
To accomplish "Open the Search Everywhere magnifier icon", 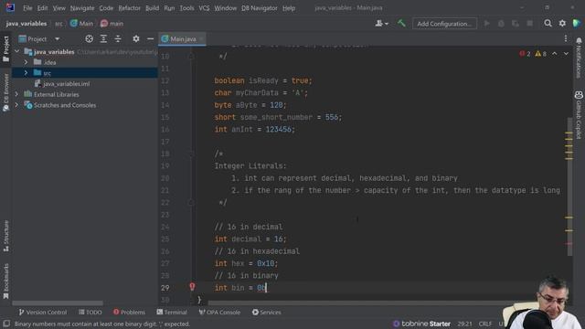I will click(x=548, y=24).
